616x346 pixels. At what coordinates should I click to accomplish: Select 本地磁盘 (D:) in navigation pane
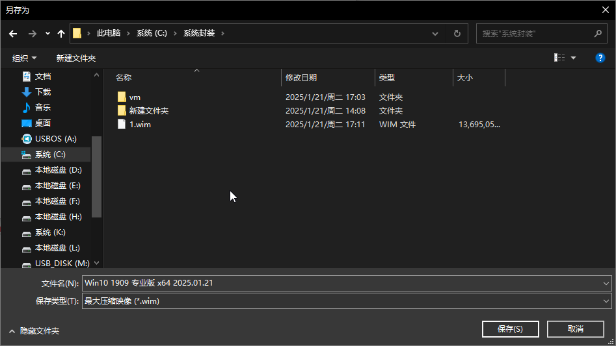(x=58, y=170)
